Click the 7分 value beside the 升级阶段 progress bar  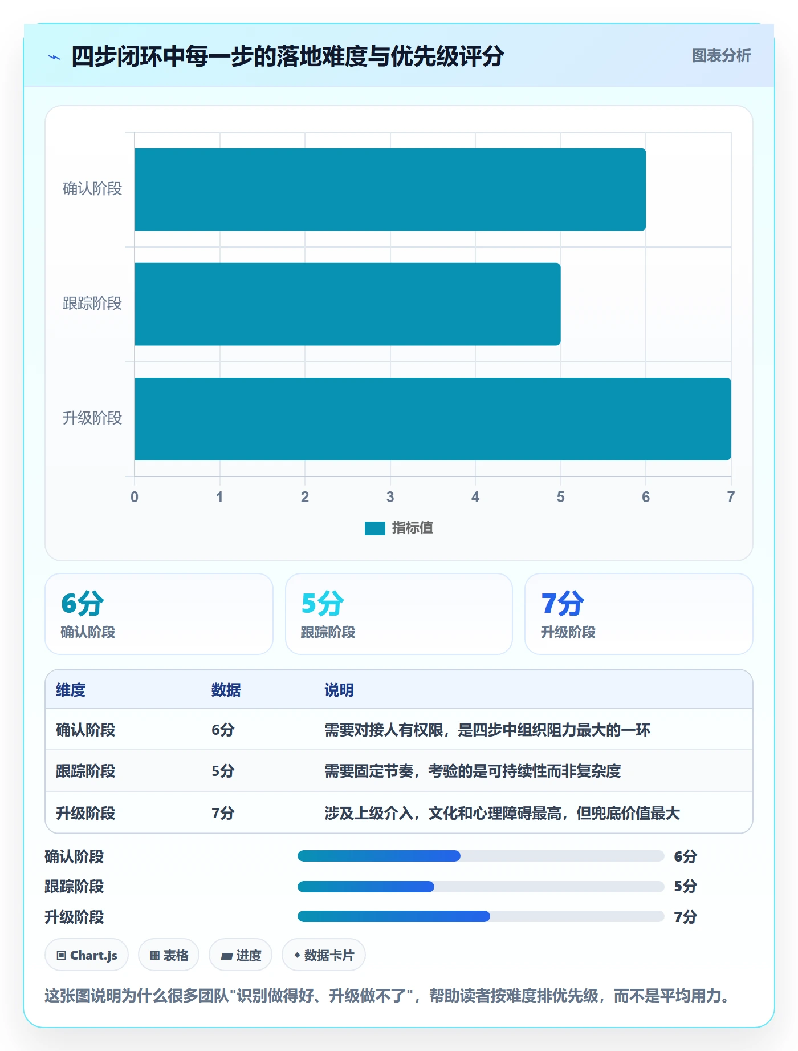pyautogui.click(x=686, y=917)
